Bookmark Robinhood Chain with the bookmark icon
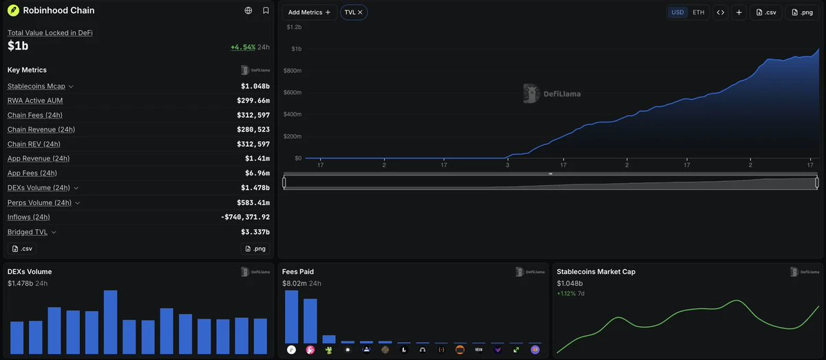826x360 pixels. tap(266, 10)
